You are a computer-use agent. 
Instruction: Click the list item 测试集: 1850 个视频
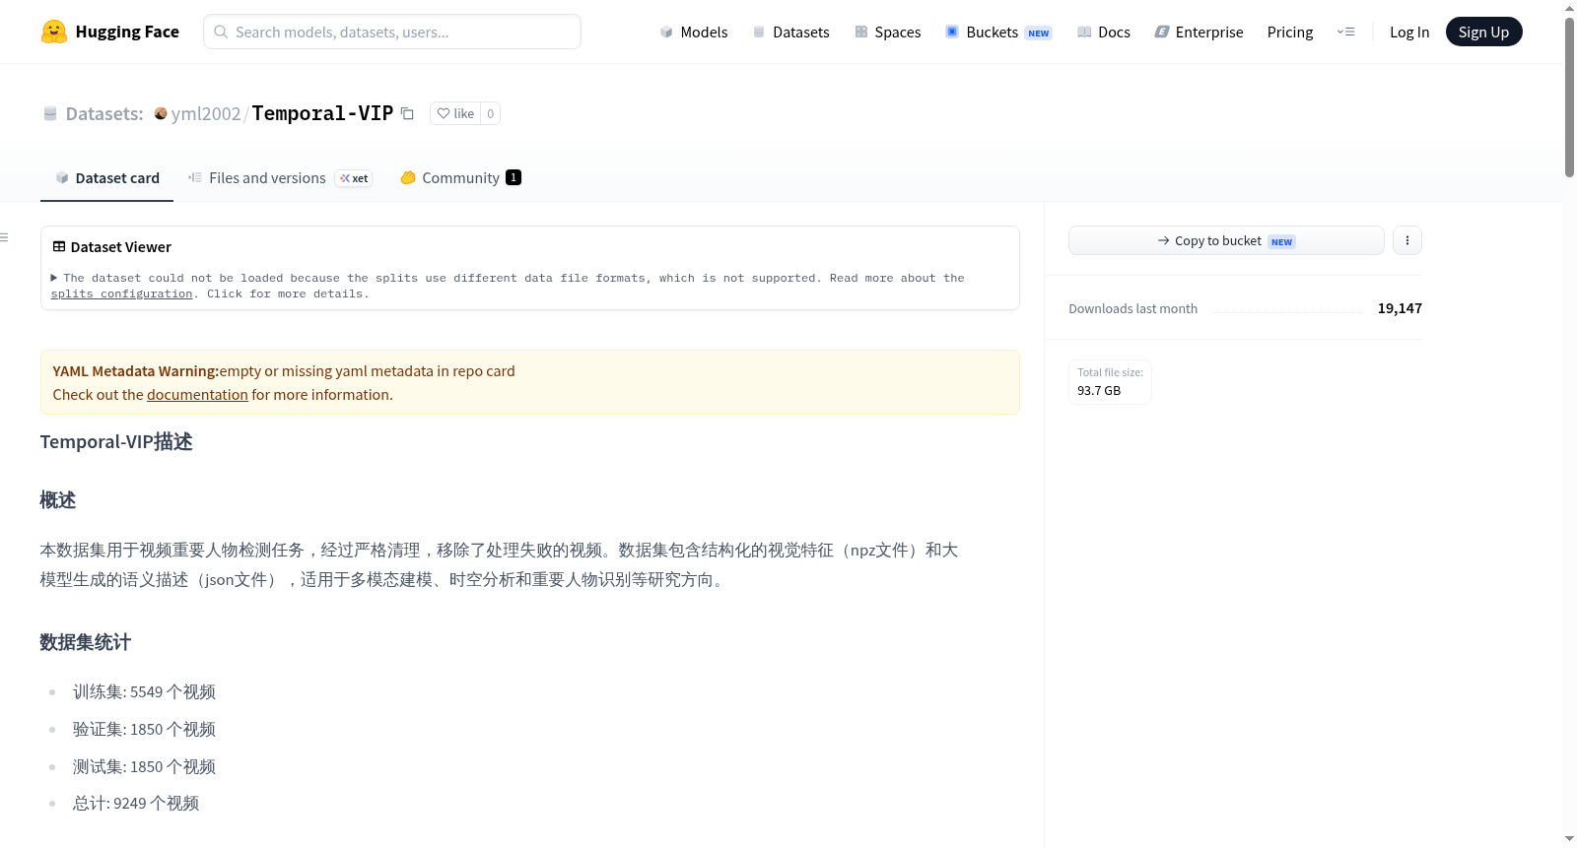[x=144, y=766]
